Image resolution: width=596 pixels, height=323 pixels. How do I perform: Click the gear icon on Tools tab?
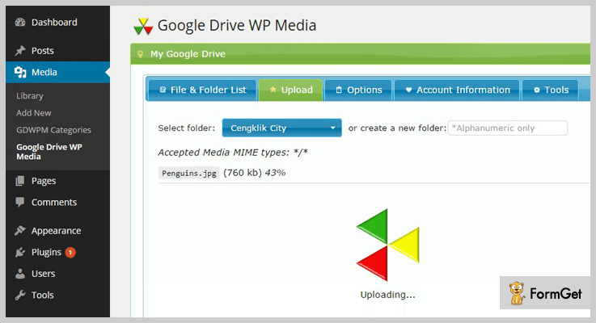click(537, 90)
